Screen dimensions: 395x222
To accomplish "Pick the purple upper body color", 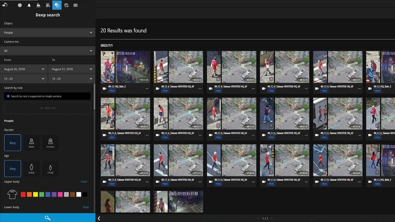I will tap(54, 194).
